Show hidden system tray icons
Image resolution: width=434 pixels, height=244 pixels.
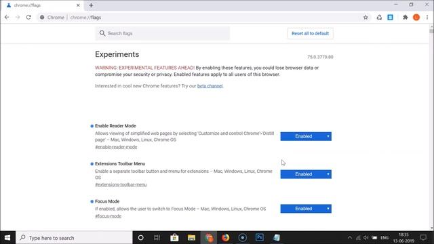pos(350,238)
